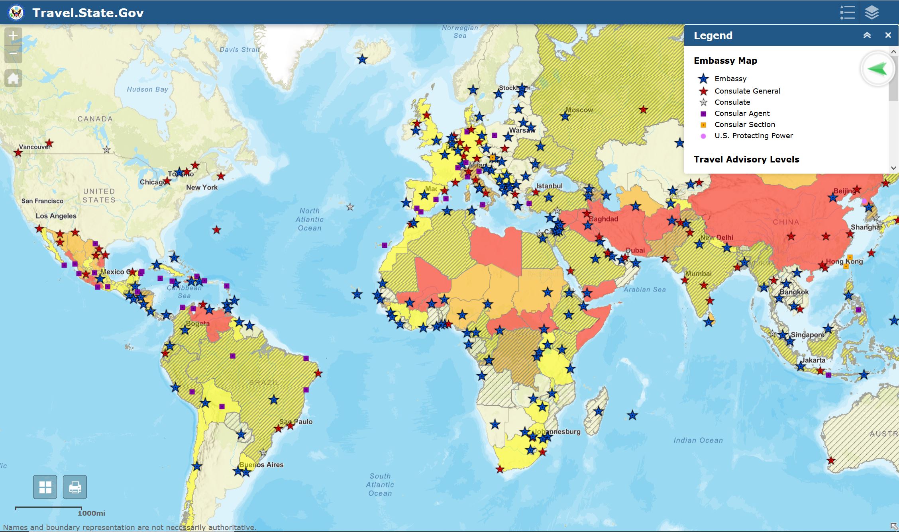Select the consular agent square in Canary Islands

click(385, 245)
